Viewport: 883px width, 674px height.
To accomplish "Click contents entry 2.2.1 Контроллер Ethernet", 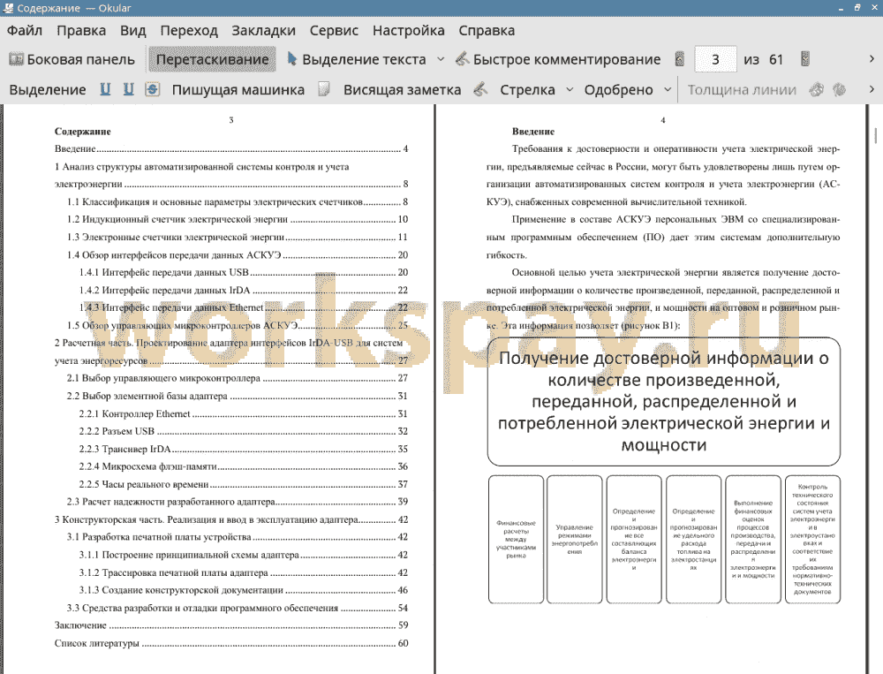I will pyautogui.click(x=244, y=413).
